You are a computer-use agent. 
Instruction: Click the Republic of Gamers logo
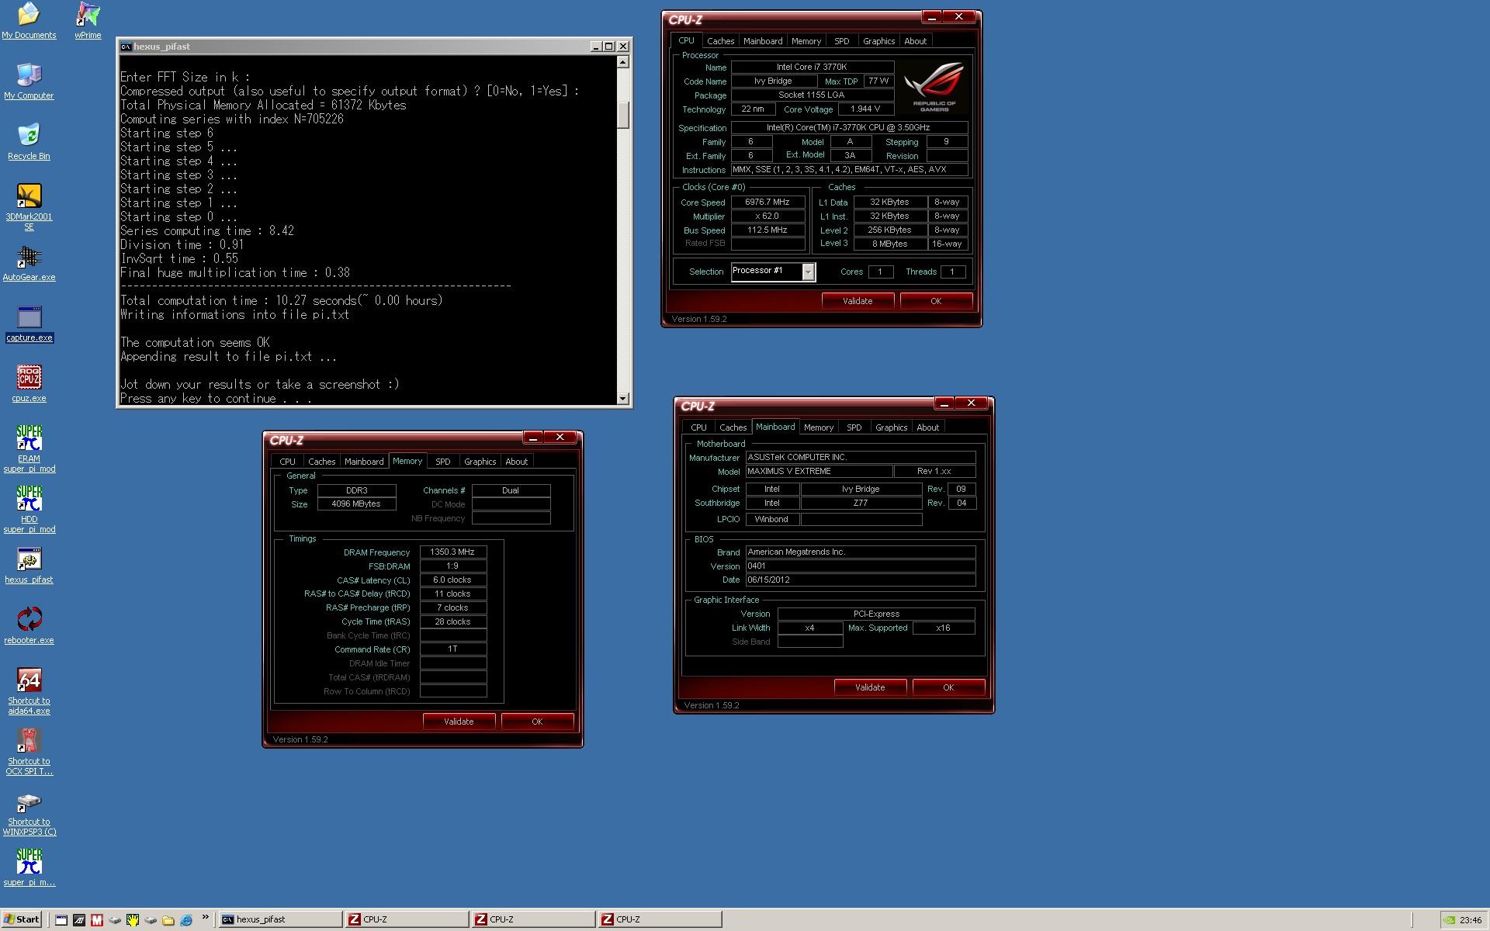tap(934, 86)
